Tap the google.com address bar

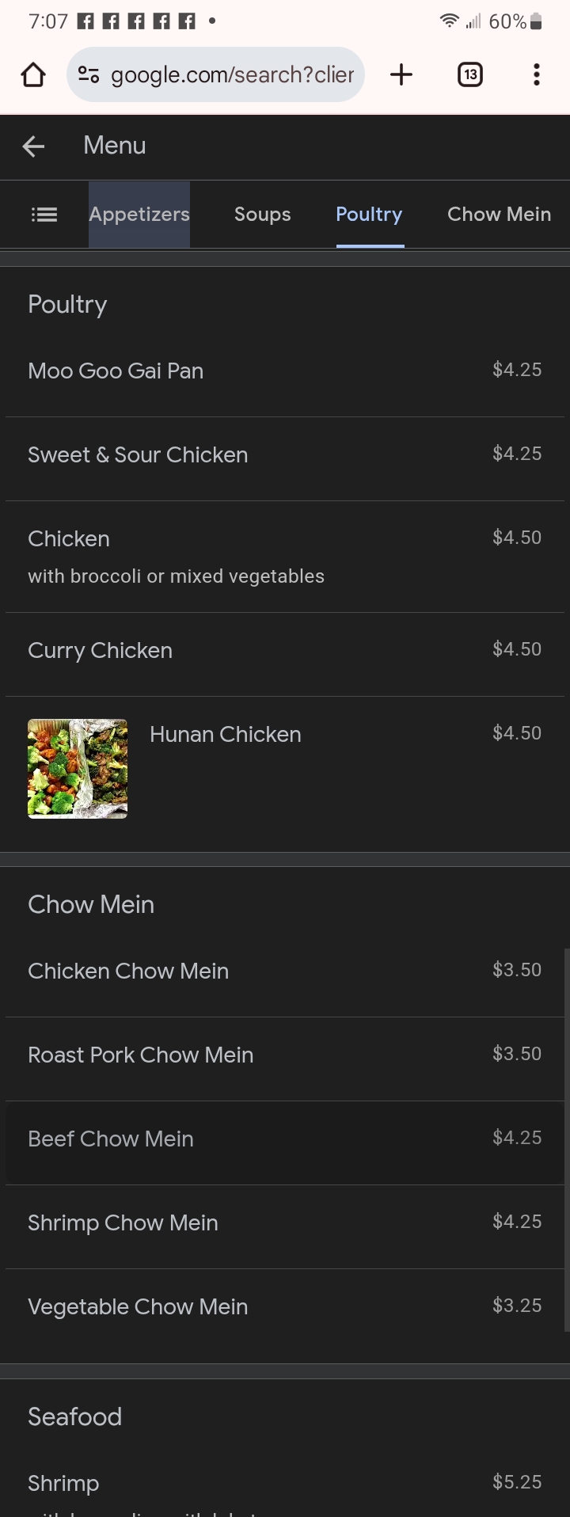pos(231,75)
